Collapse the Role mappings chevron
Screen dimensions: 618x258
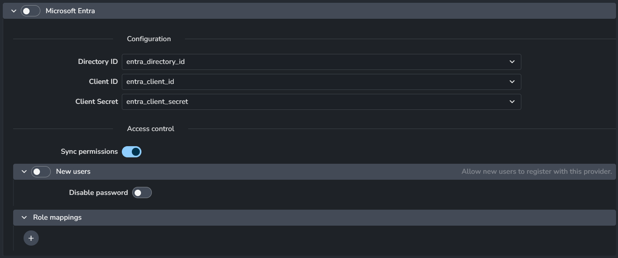pyautogui.click(x=24, y=218)
